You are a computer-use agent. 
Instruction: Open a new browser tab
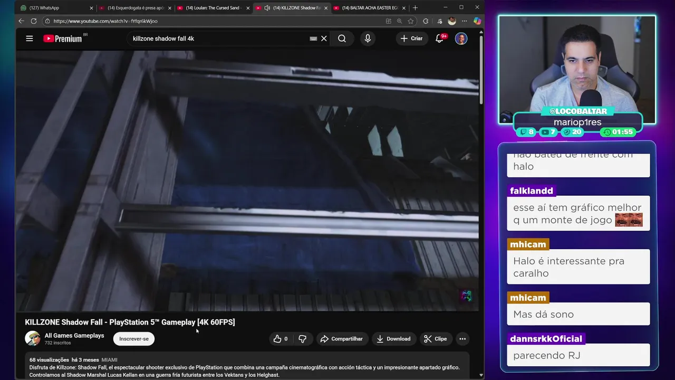[x=415, y=8]
